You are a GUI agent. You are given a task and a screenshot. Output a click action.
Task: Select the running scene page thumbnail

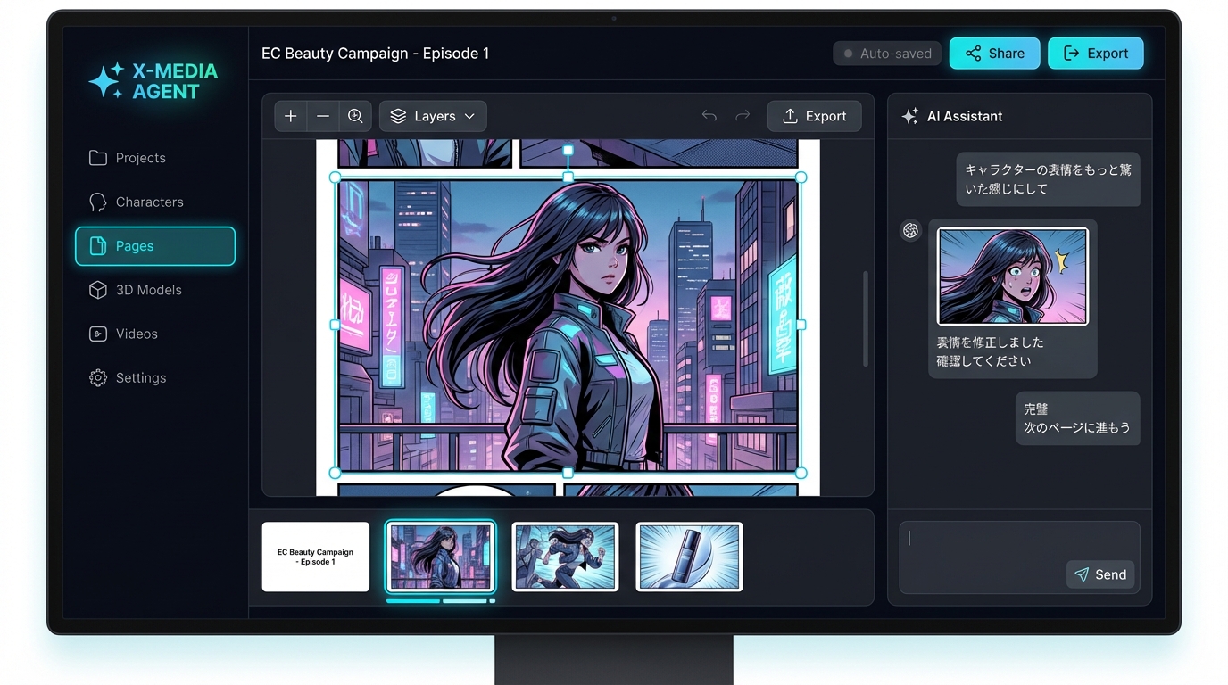tap(564, 557)
